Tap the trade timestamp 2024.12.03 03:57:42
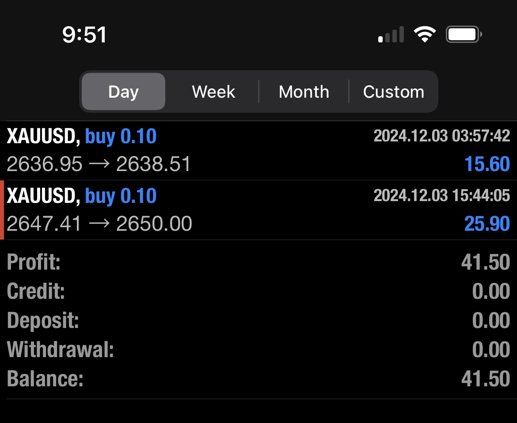This screenshot has height=423, width=517. [441, 136]
